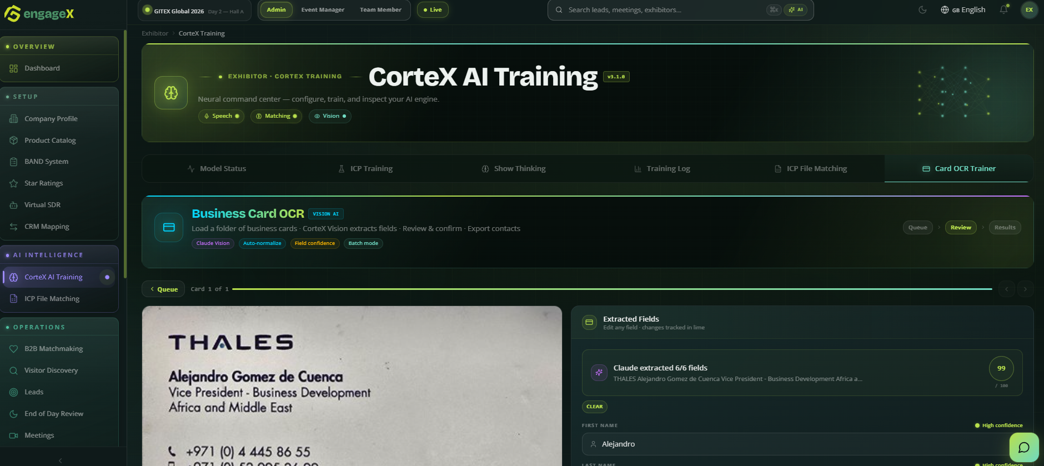Go to the next card arrow
The height and width of the screenshot is (466, 1044).
coord(1025,289)
